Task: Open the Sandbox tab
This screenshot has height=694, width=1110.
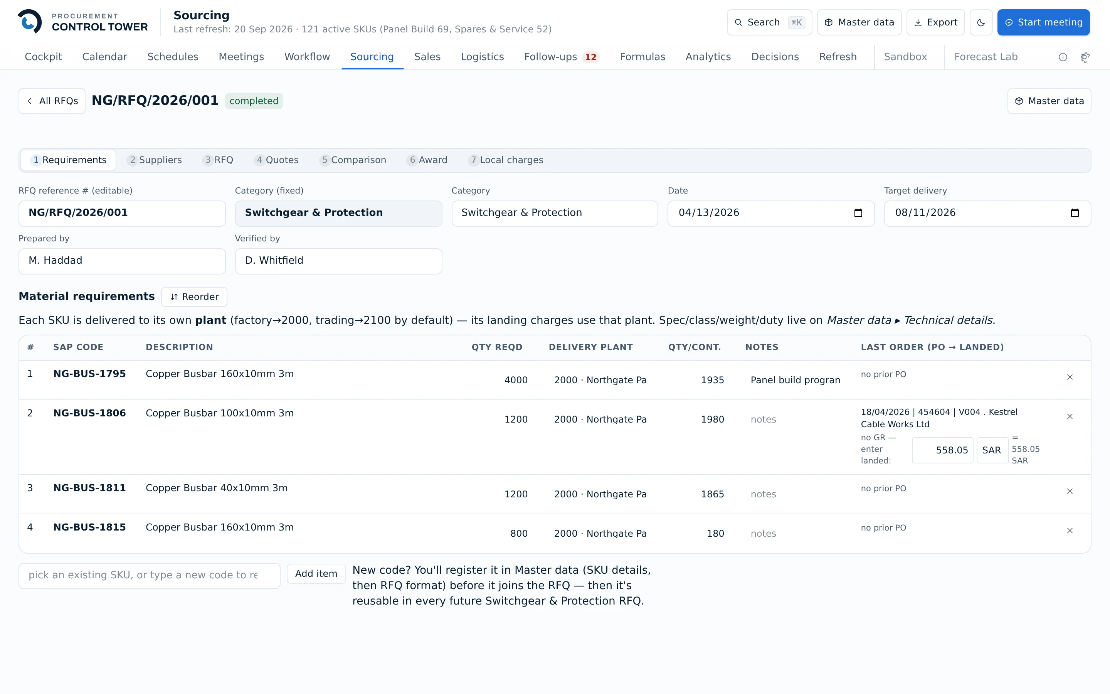Action: (905, 57)
